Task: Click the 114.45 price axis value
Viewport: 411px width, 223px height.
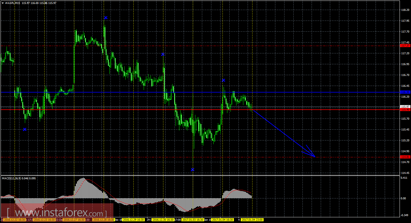Action: pos(405,173)
